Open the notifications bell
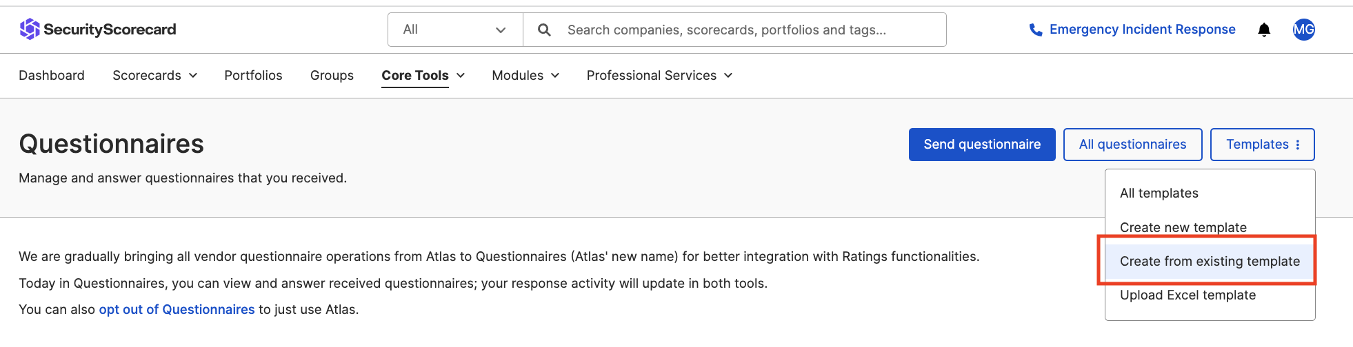 pos(1263,30)
